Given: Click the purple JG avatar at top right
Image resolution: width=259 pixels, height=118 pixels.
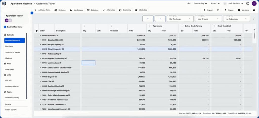Looking at the screenshot, I should (x=254, y=3).
